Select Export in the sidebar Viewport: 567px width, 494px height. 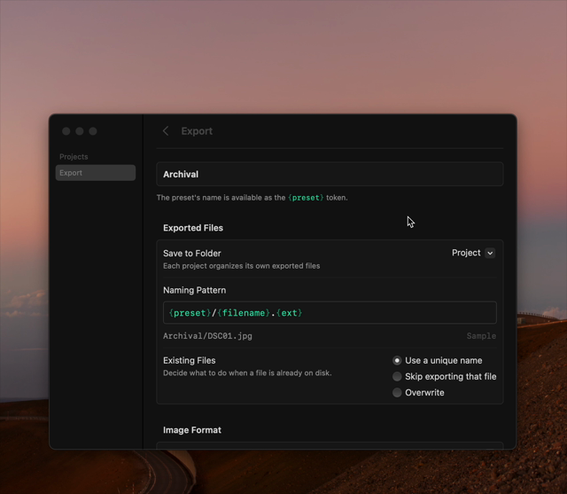96,173
